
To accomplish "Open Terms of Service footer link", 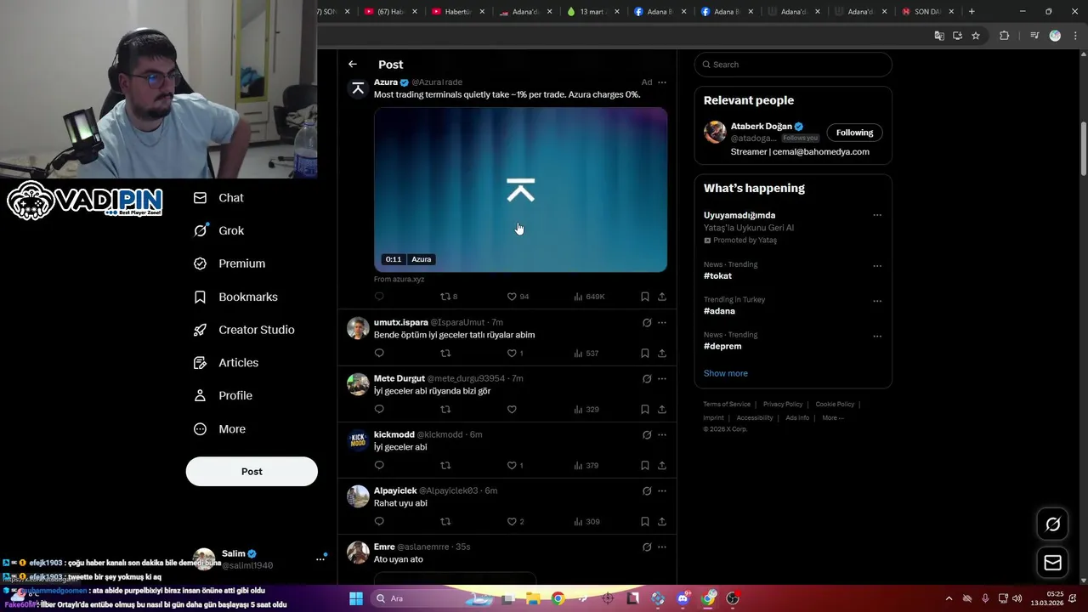I will tap(727, 405).
